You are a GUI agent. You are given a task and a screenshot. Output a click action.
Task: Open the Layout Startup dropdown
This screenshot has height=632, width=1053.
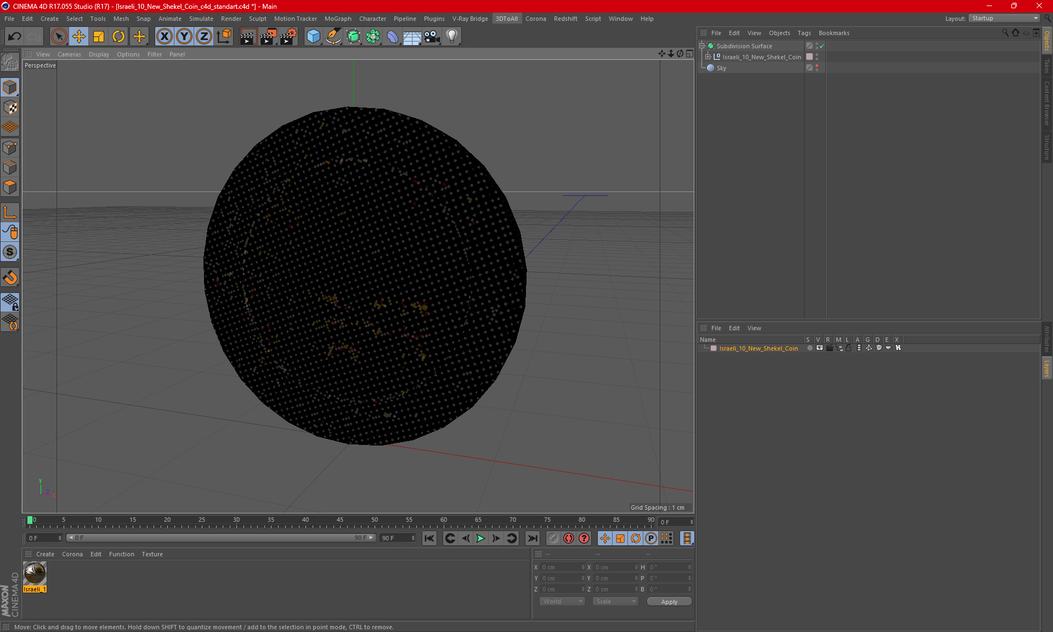1004,18
